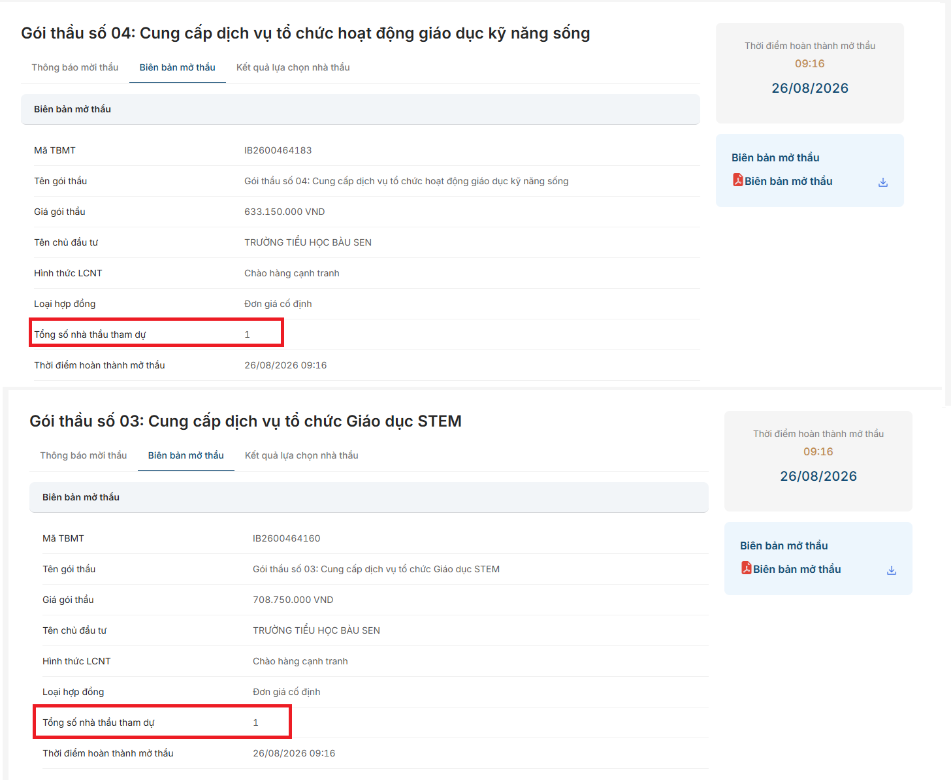Click Đơn giá cố định in Gói thầu 03 table
The image size is (951, 780).
tap(287, 692)
